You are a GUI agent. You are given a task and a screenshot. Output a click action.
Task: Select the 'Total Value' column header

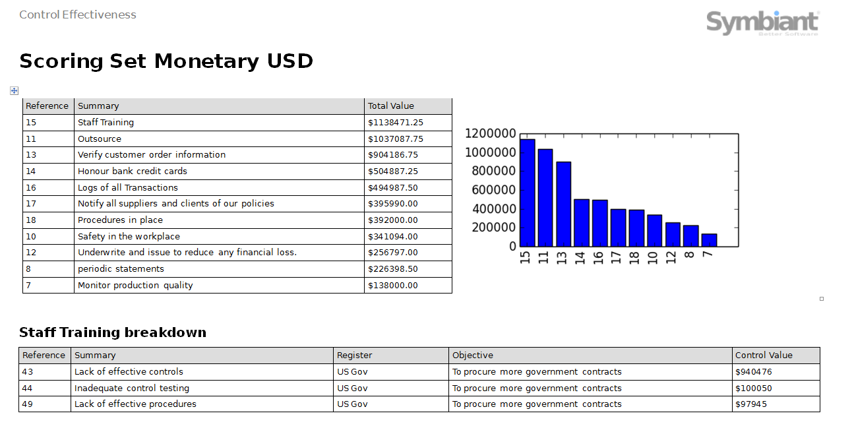(x=391, y=106)
